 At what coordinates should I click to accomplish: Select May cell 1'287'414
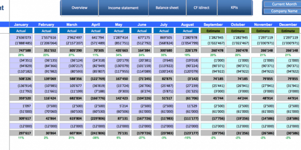(x=118, y=38)
